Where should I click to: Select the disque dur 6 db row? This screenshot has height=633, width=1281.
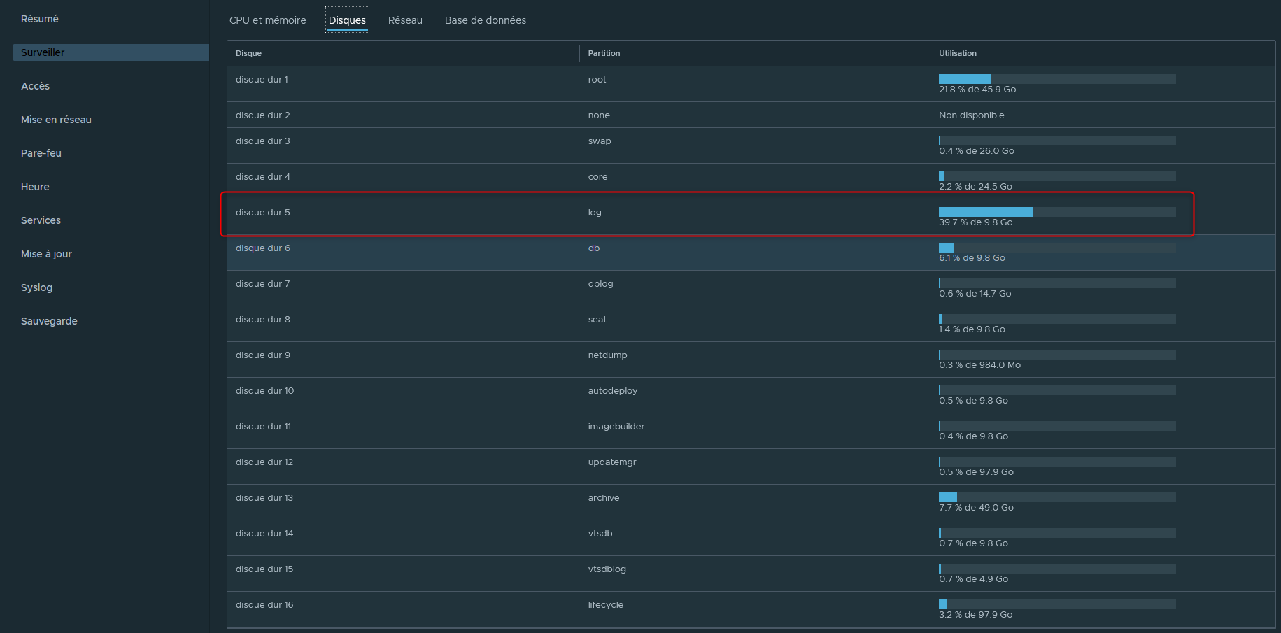pyautogui.click(x=420, y=252)
